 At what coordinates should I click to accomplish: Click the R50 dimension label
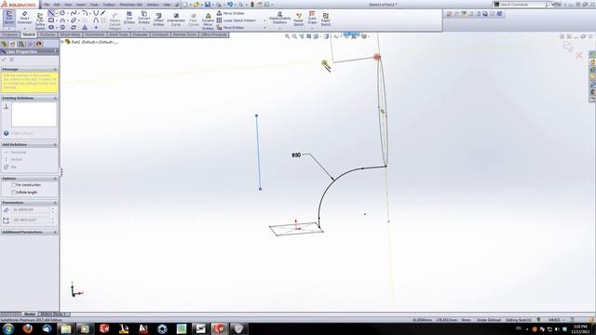pos(296,155)
